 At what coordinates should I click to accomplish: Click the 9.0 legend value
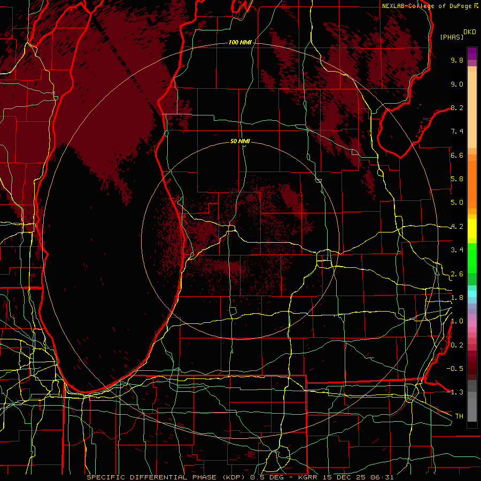pos(457,84)
